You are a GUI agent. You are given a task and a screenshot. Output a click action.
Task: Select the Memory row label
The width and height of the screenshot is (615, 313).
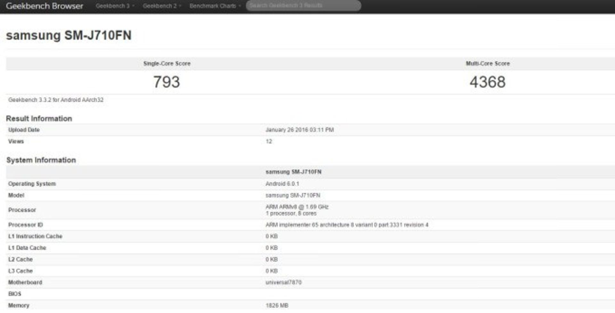[19, 306]
